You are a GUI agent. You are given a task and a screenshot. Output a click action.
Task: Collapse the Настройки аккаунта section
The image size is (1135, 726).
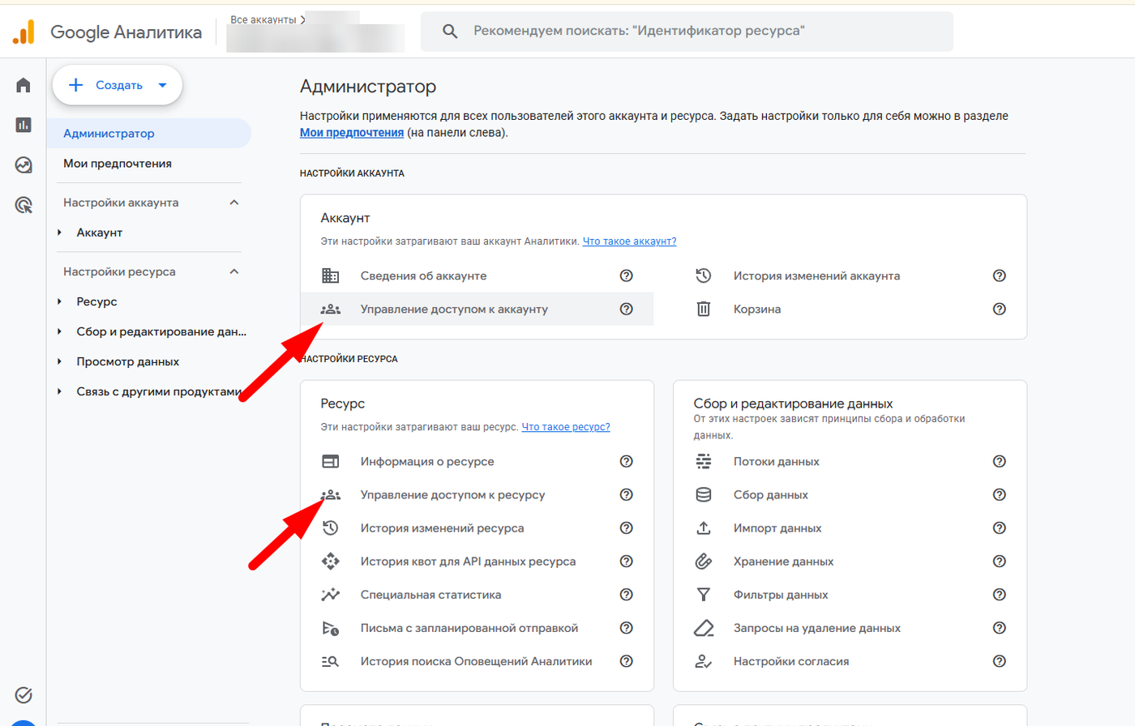click(234, 203)
